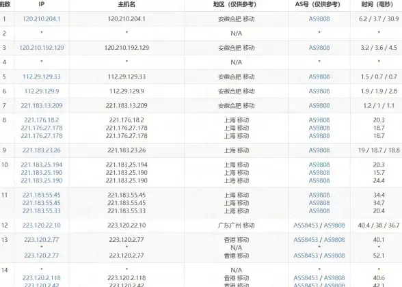The width and height of the screenshot is (402, 287).
Task: Open IP link 120.210.204.1 in hop 1
Action: point(42,19)
